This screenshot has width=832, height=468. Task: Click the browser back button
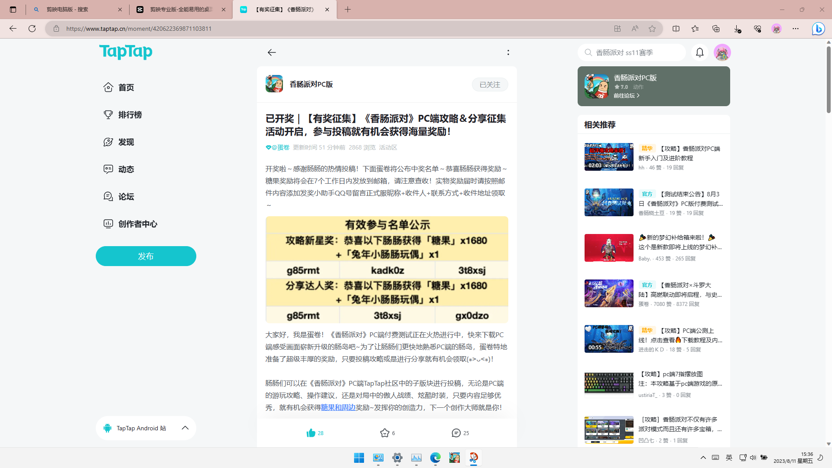pos(13,29)
